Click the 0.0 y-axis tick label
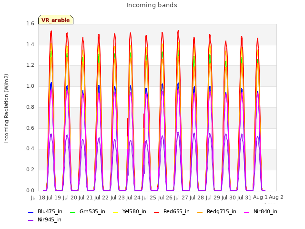 coord(30,190)
